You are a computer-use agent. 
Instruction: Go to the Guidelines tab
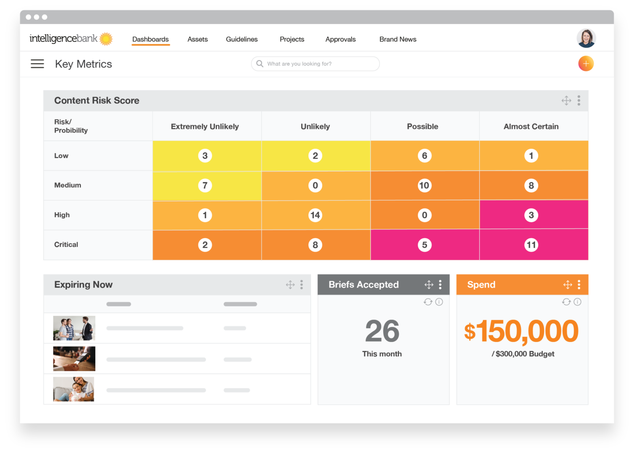click(242, 39)
